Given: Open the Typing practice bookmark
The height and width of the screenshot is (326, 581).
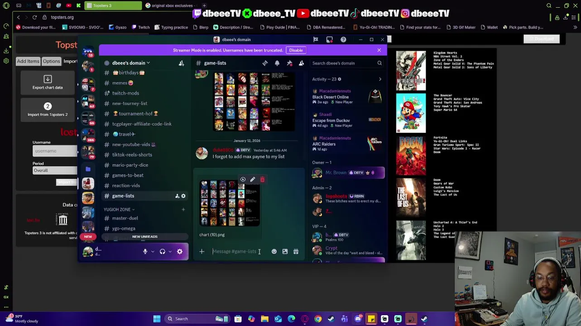Looking at the screenshot, I should point(171,27).
